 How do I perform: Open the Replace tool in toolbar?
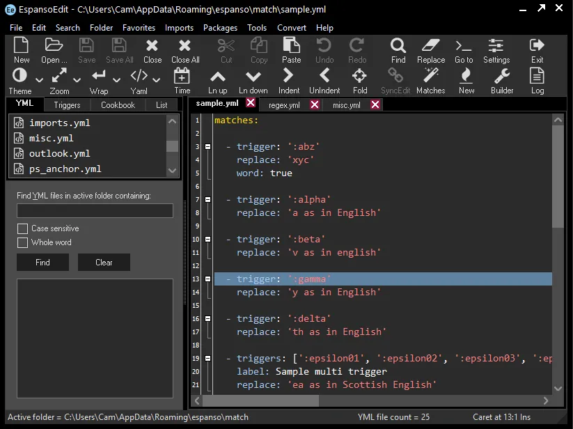(431, 51)
